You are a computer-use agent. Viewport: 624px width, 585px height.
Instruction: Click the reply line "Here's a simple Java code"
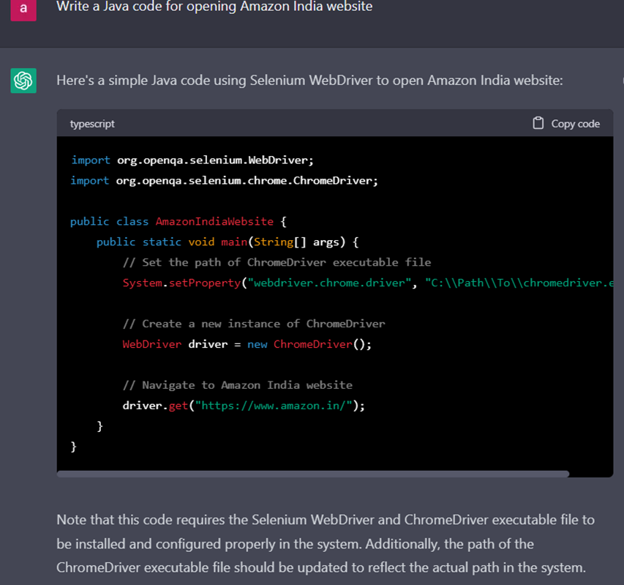[309, 81]
